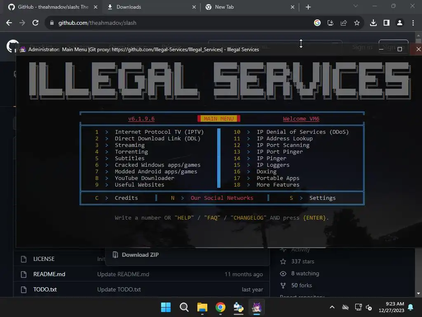Toggle Chrome side panel icon
The height and width of the screenshot is (317, 422).
pos(387,23)
